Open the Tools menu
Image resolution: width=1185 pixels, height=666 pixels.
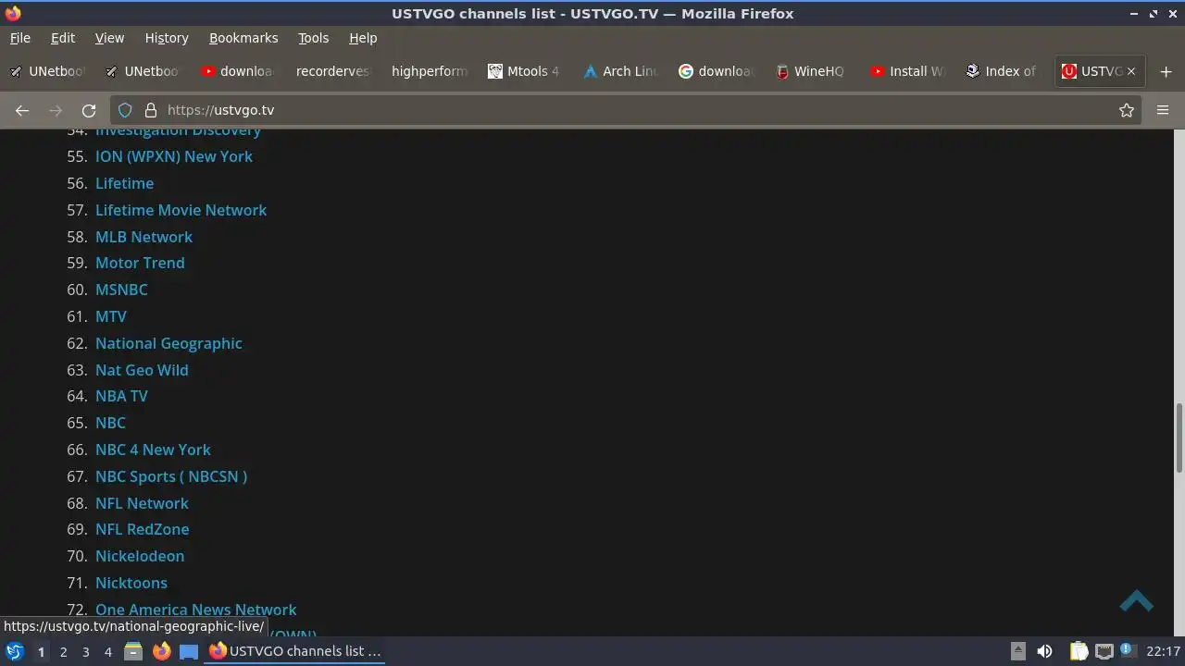[x=313, y=38]
